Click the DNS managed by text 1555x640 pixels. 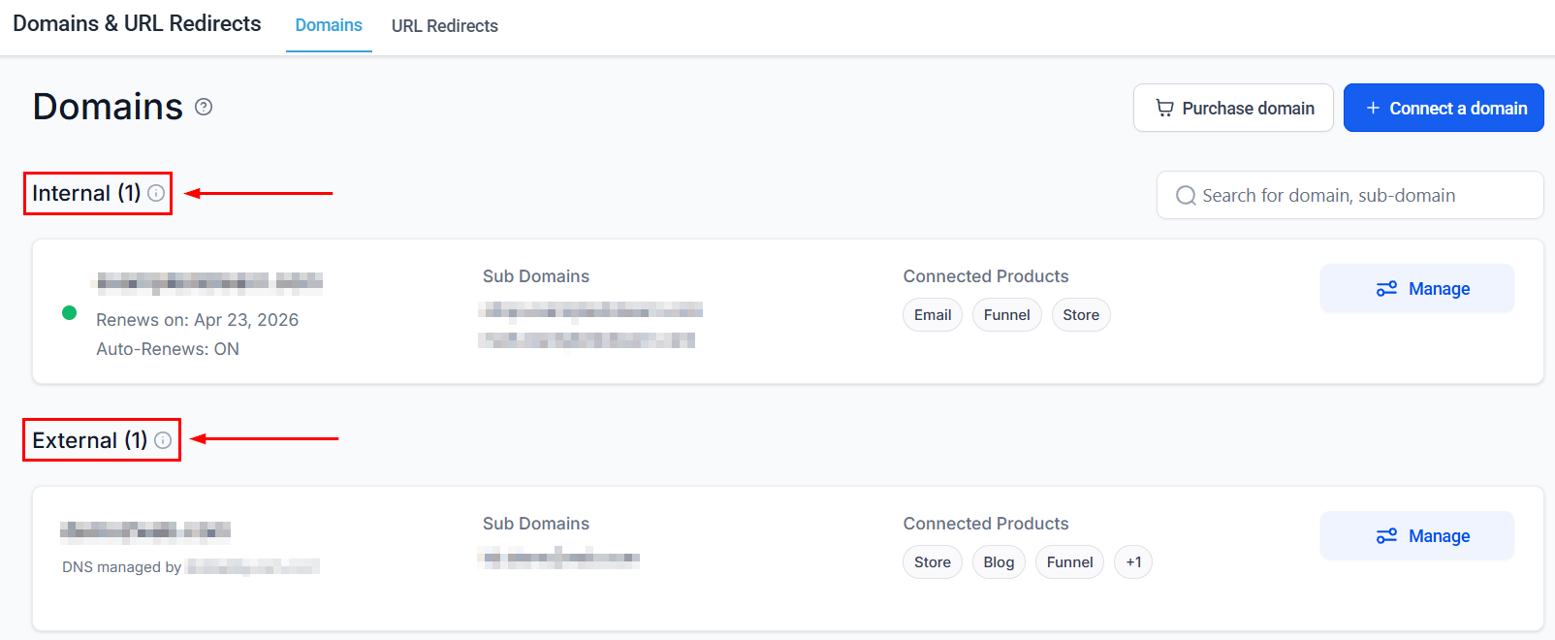122,567
